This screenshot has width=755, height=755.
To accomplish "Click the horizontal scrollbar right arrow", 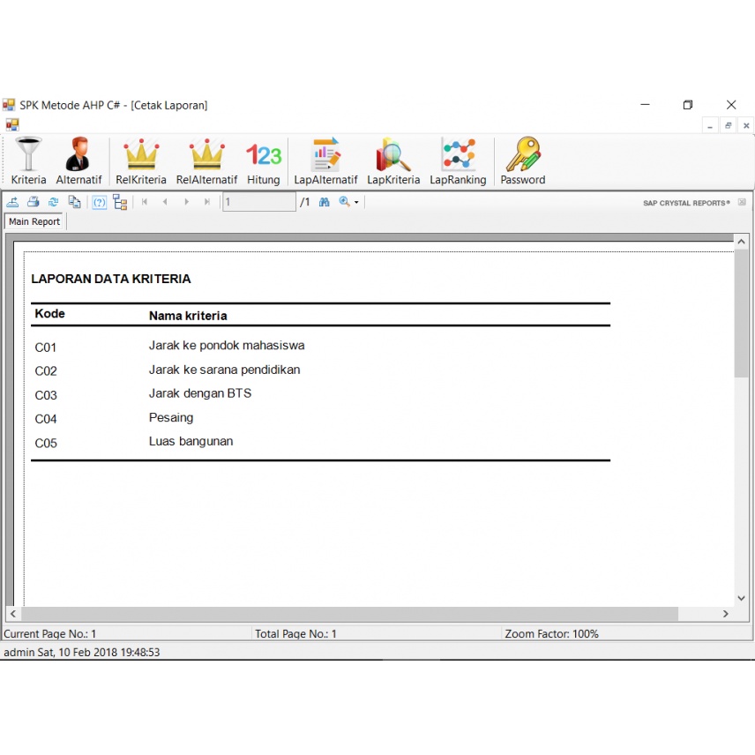I will (726, 614).
